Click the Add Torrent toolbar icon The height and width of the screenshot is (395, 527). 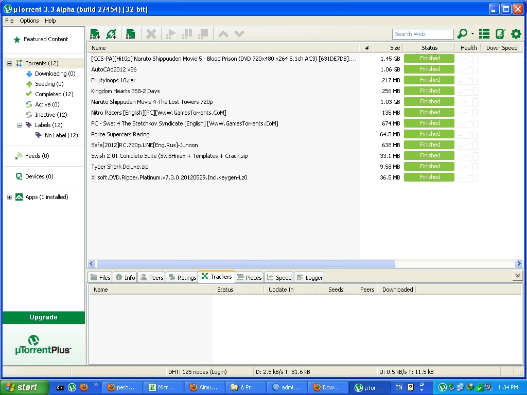point(95,34)
